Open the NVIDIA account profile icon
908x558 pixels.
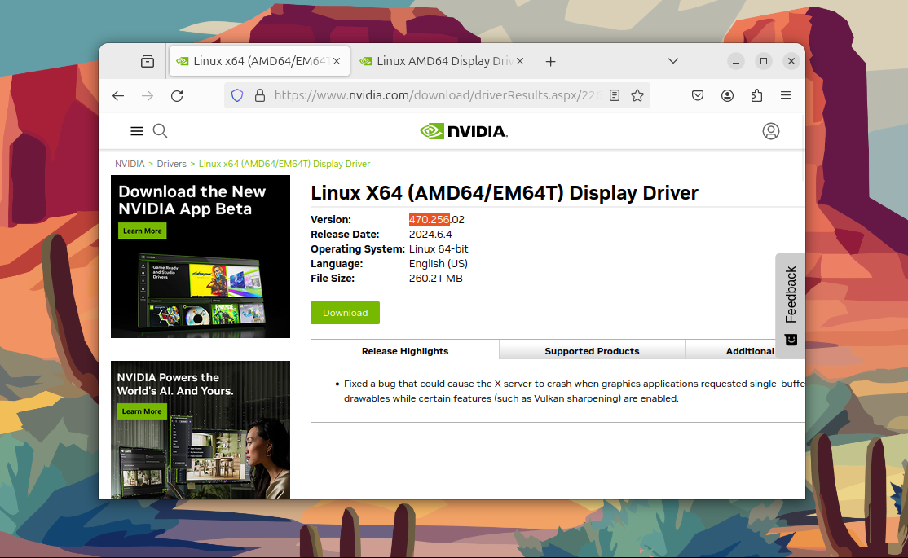pyautogui.click(x=771, y=131)
